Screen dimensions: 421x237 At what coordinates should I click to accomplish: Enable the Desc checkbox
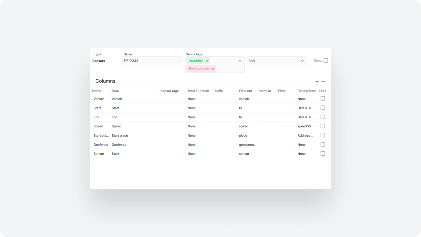[x=326, y=61]
